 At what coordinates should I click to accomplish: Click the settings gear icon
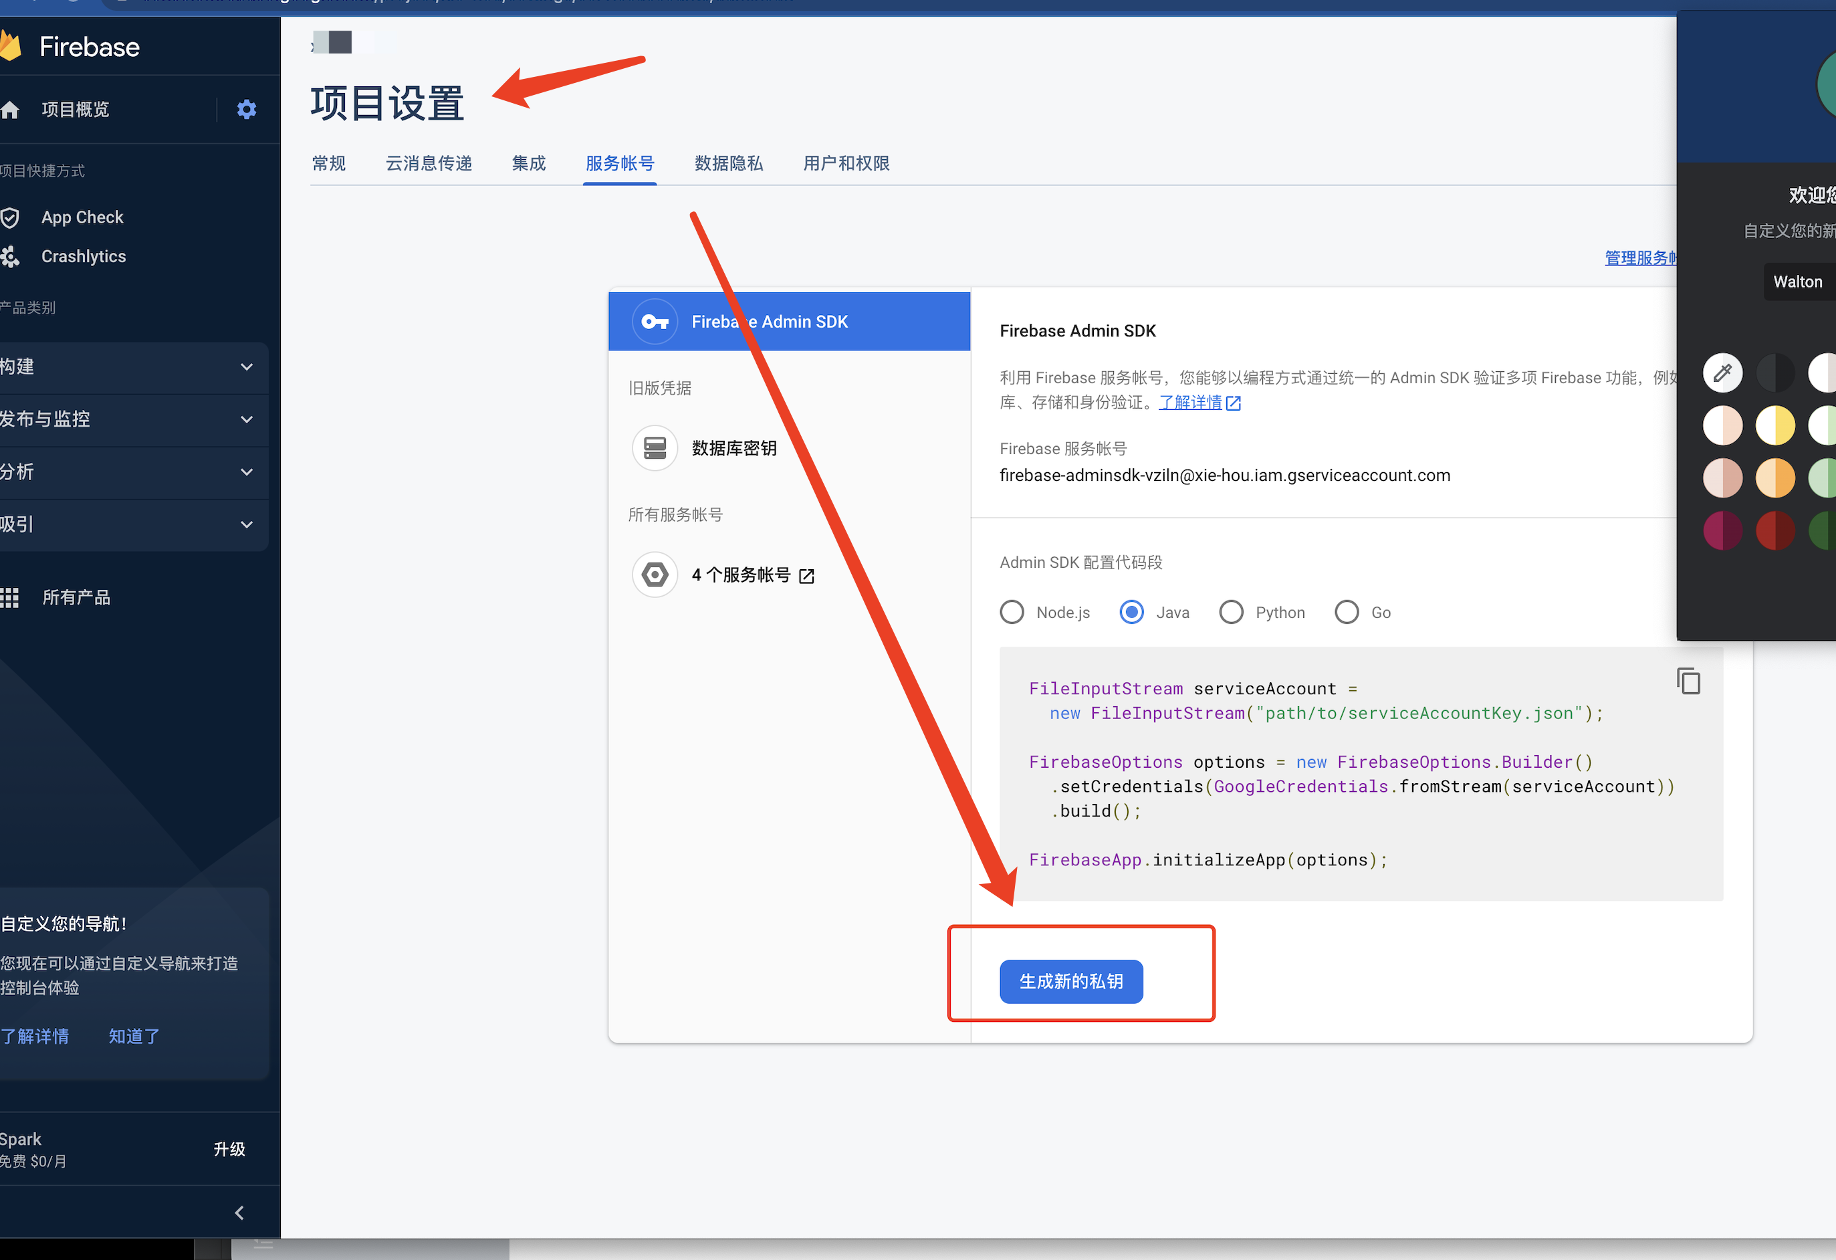click(x=247, y=109)
